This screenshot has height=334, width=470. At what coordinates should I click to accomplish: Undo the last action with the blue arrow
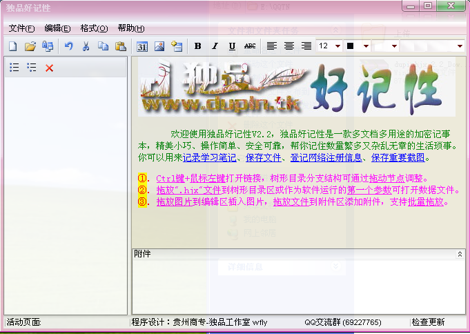68,46
